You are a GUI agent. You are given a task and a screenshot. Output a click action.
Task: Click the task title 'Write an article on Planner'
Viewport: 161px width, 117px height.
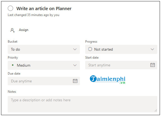(x=44, y=9)
